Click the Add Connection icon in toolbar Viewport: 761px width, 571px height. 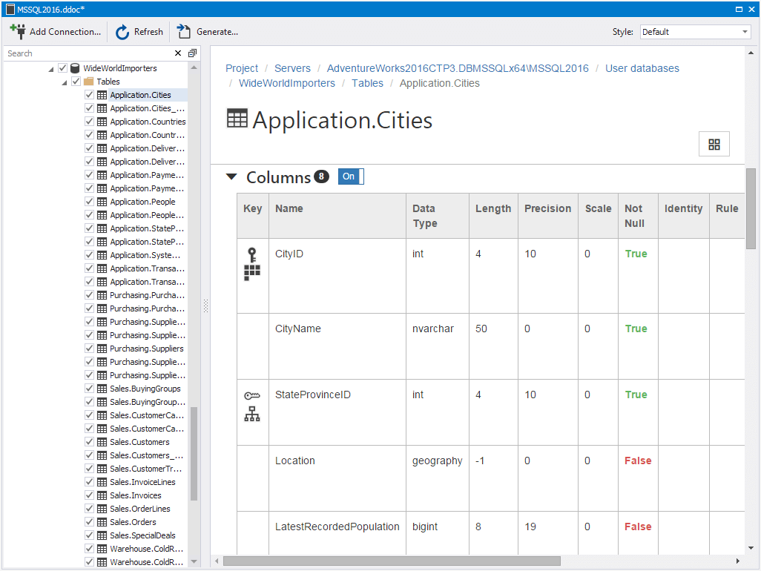16,31
